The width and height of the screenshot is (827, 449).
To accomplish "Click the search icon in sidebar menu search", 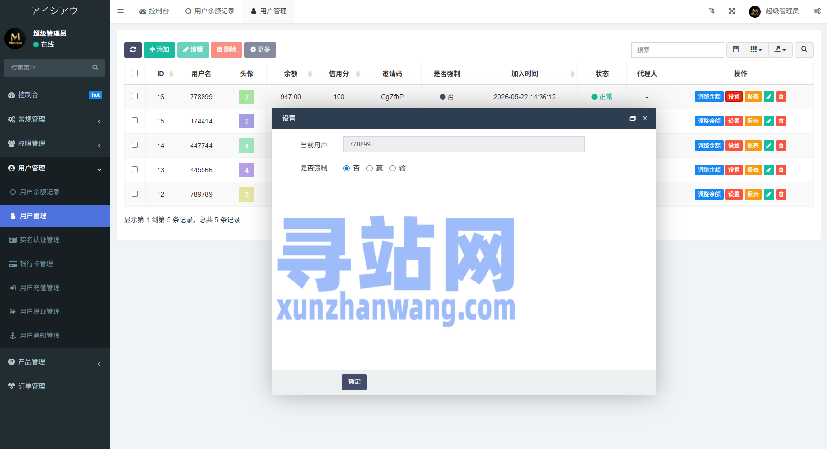I will tap(95, 67).
